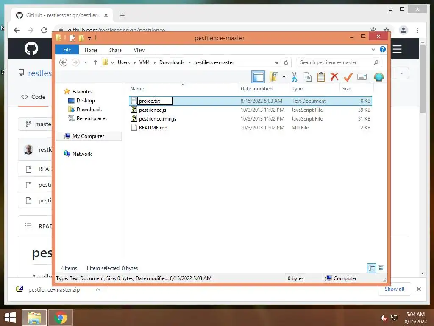Switch to details view icon
The height and width of the screenshot is (326, 434).
[x=371, y=268]
